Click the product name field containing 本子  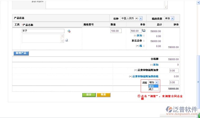pos(43,31)
